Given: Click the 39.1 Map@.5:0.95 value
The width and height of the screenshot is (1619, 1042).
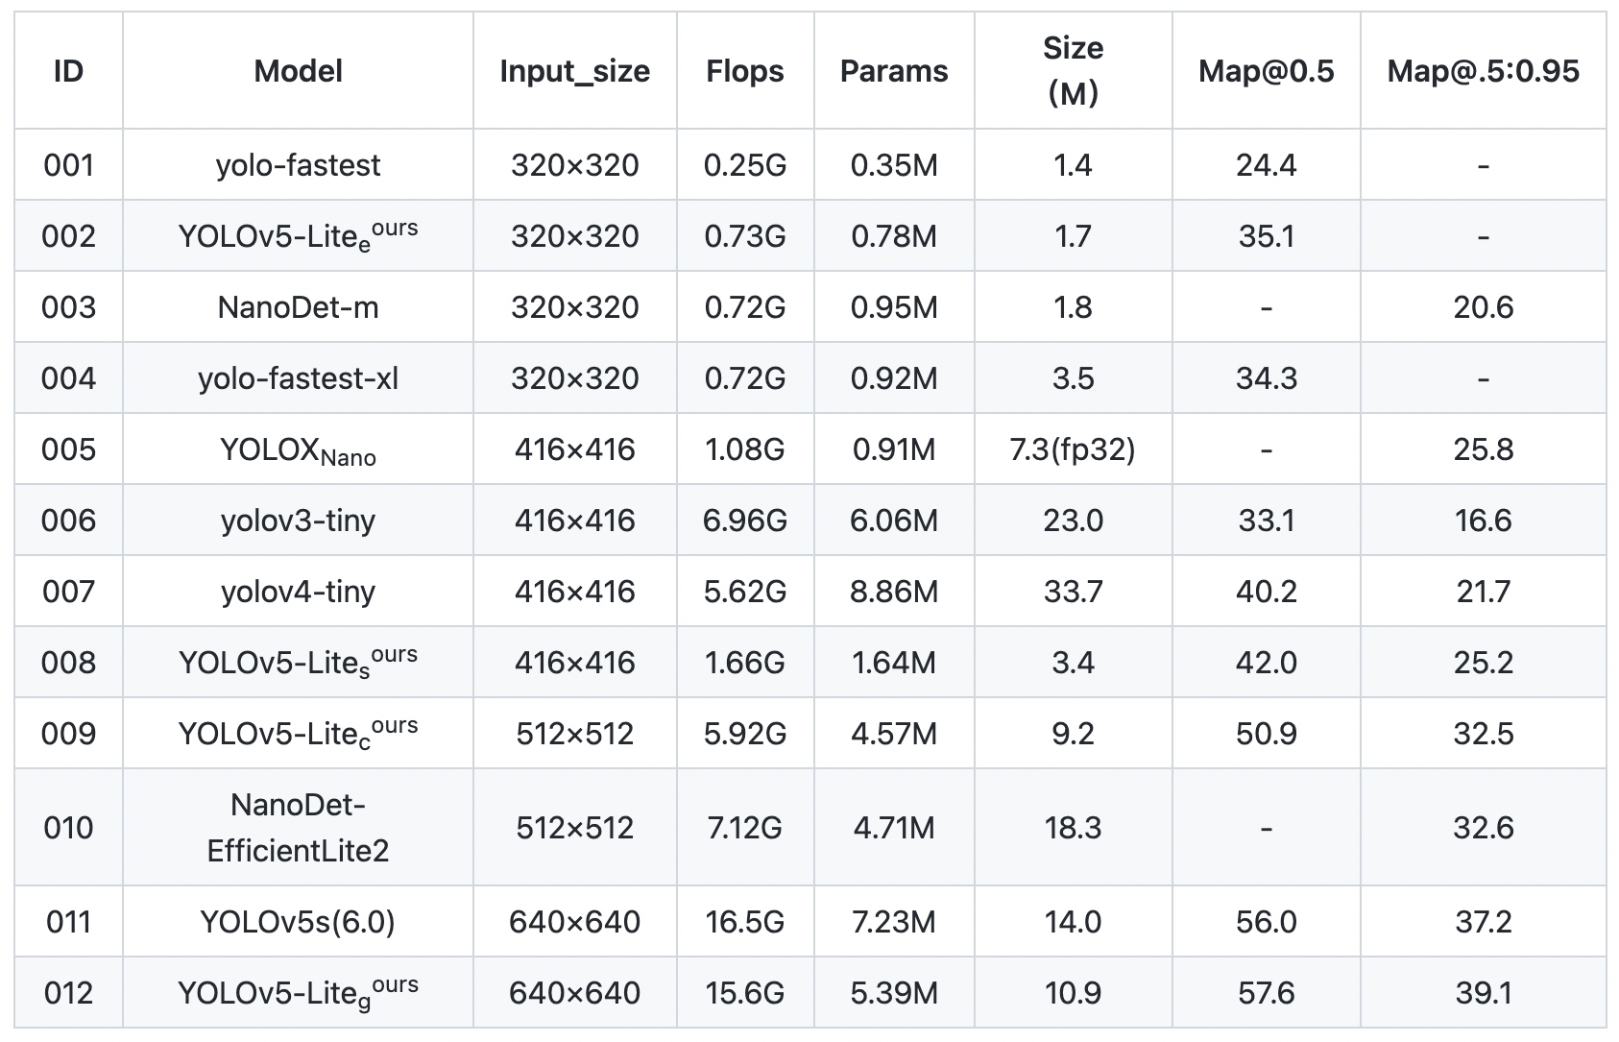Looking at the screenshot, I should point(1483,993).
